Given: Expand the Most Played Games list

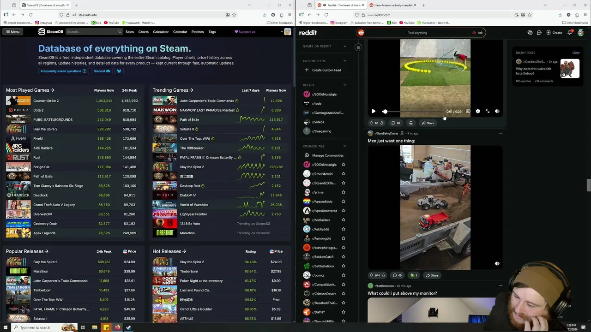Looking at the screenshot, I should [x=30, y=90].
